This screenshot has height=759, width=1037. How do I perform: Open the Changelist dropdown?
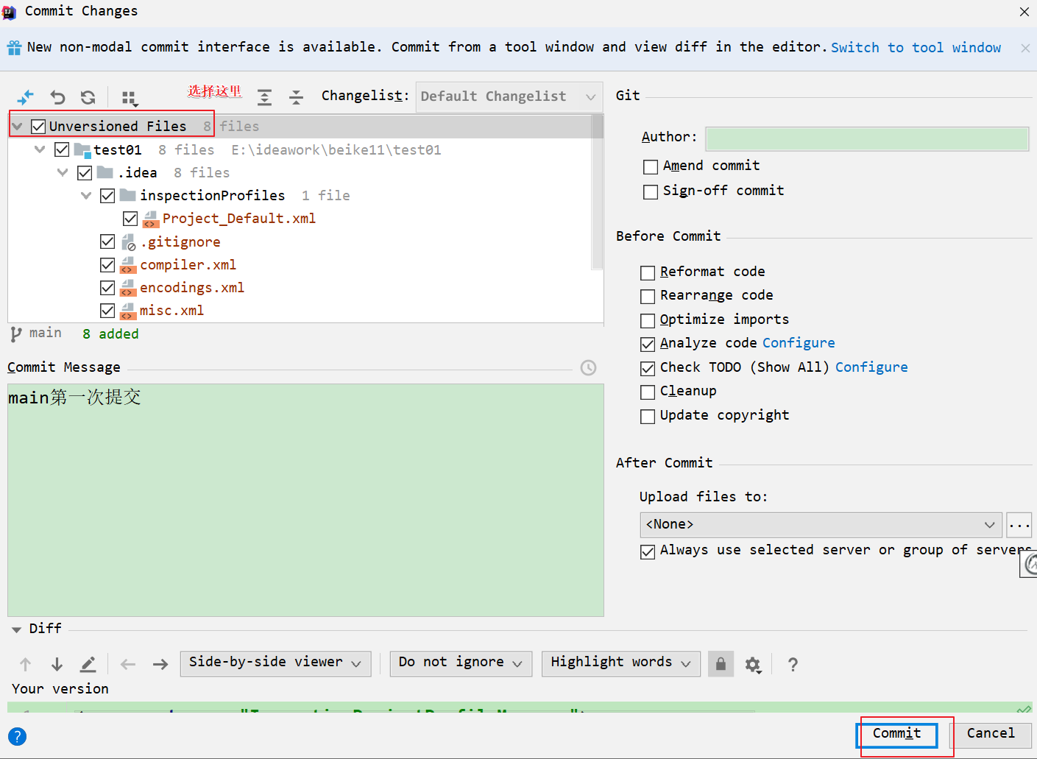coord(509,96)
